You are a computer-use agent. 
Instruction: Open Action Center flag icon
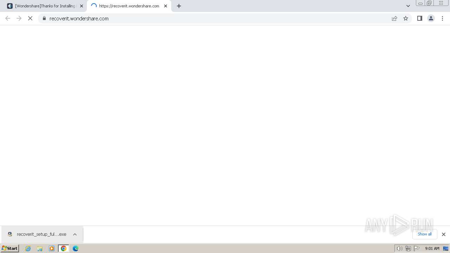click(417, 248)
